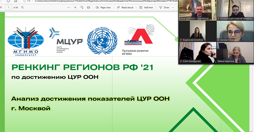Click the page number input field
The width and height of the screenshot is (254, 132).
pos(8,7)
